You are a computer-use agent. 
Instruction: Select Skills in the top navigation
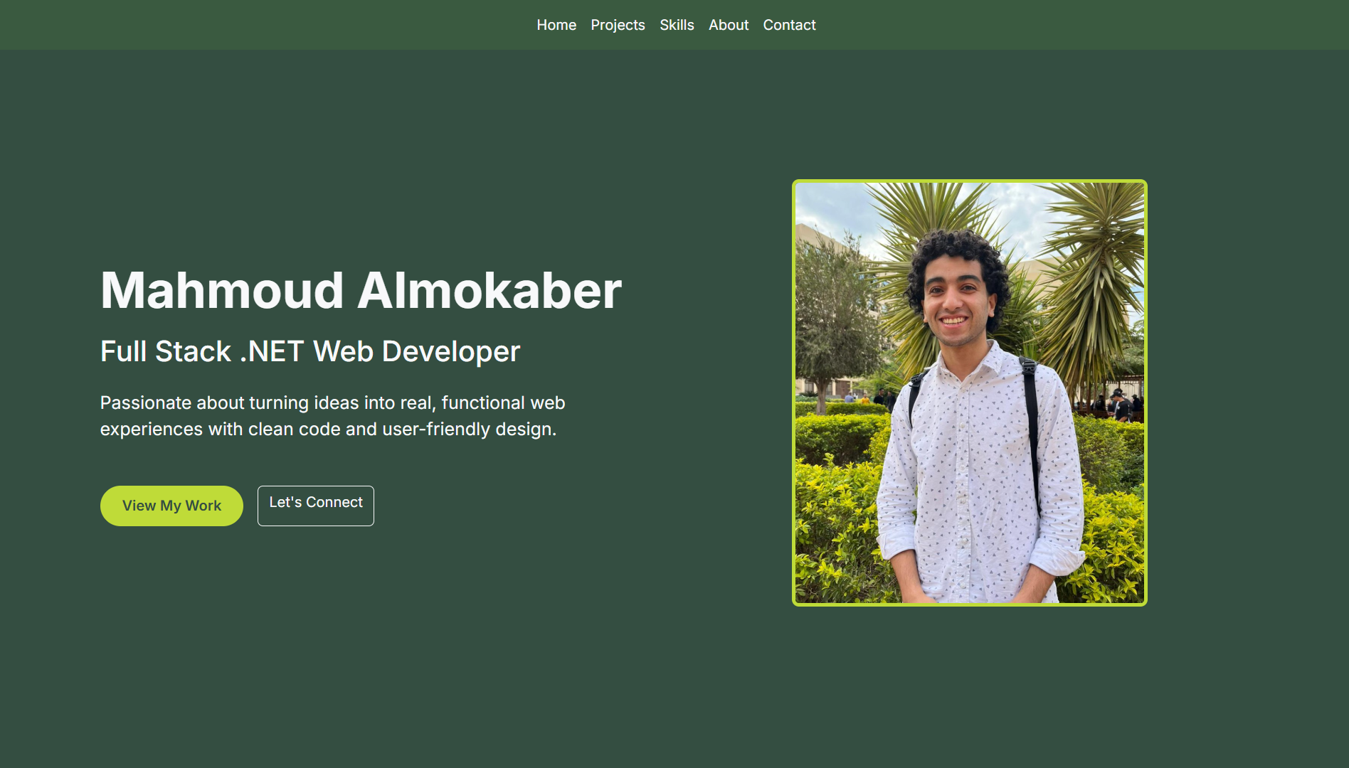tap(676, 25)
